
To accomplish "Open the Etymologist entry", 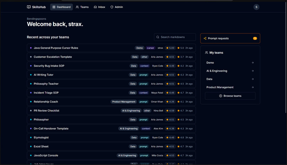I will (111, 137).
